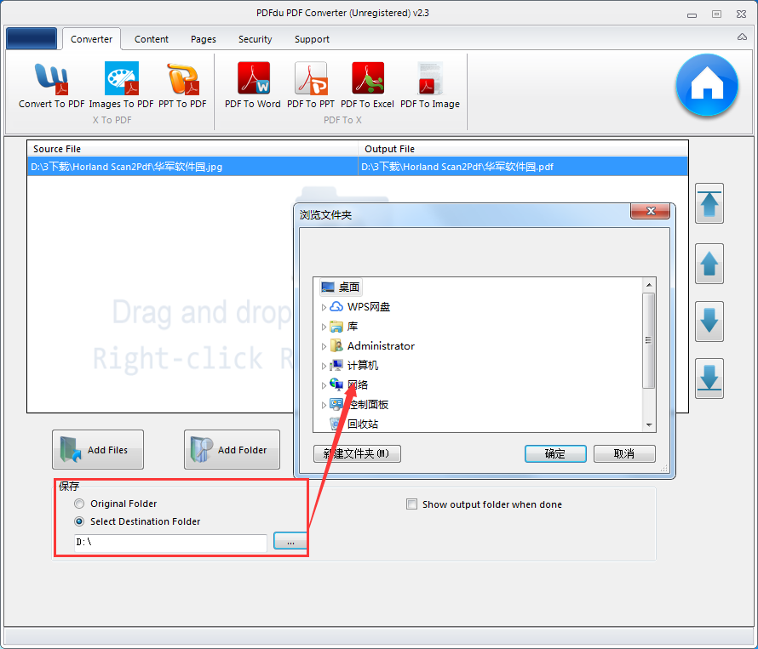Click the folder tree scroll-up arrow
758x649 pixels.
pos(649,285)
